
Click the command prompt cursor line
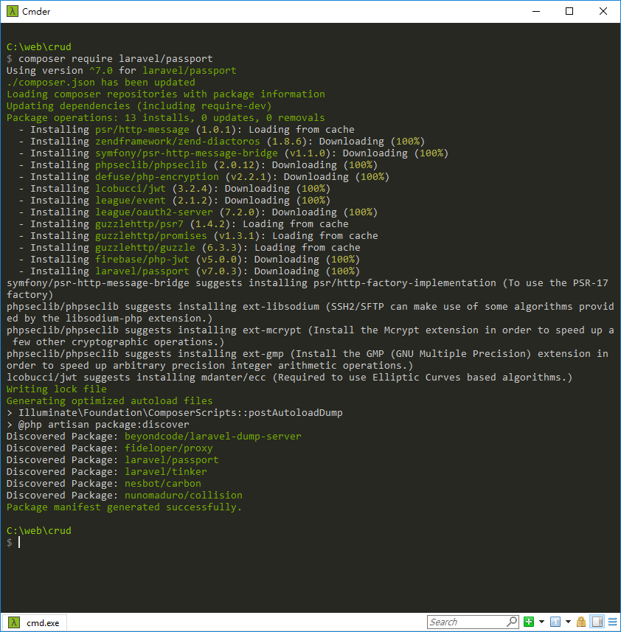[19, 543]
